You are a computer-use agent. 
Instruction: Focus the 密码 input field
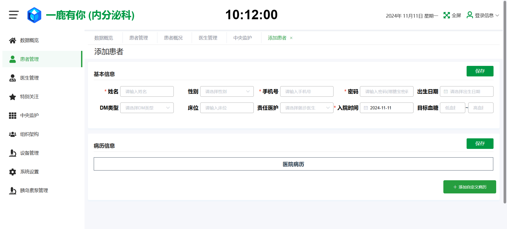click(387, 91)
